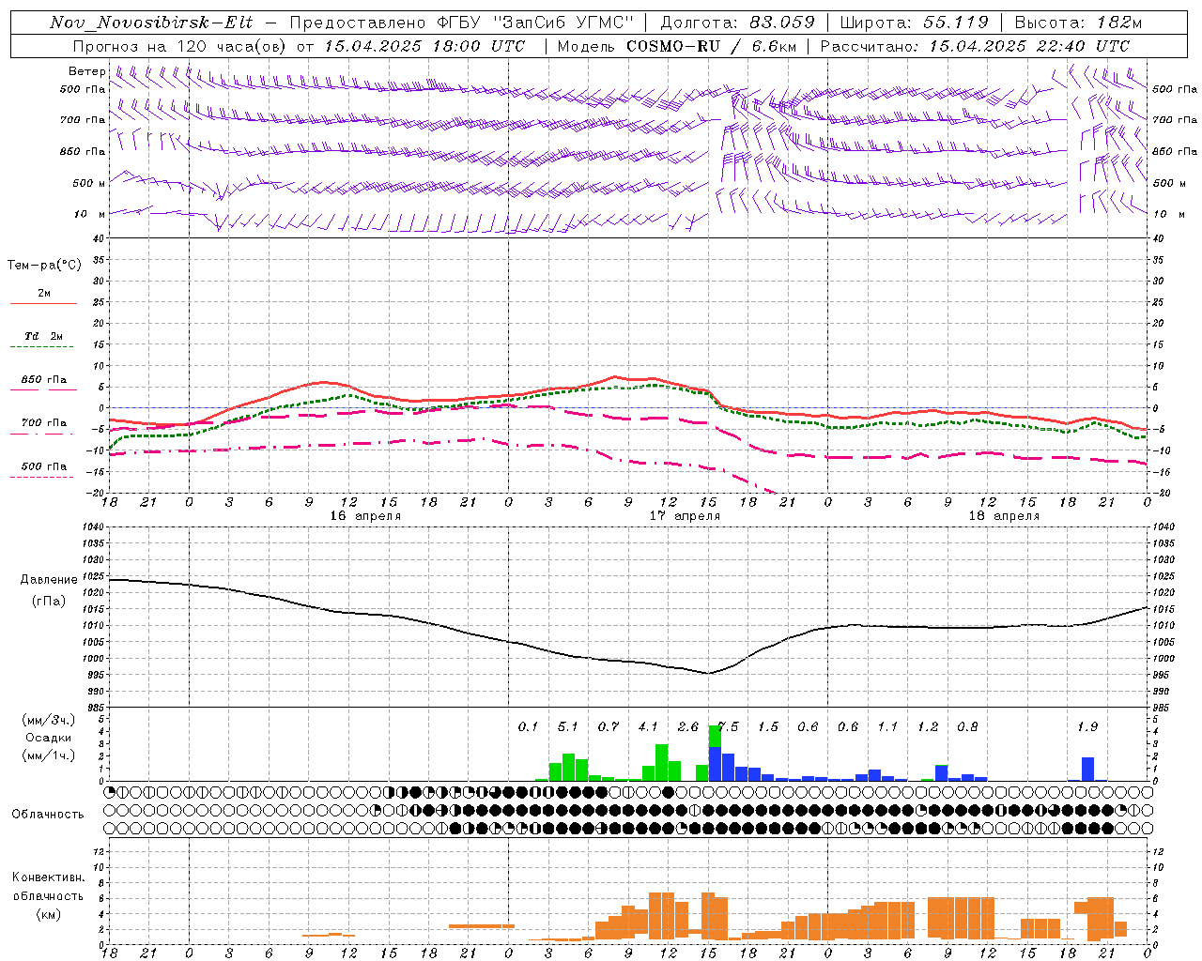Select the longitude value "83.059"
Image resolution: width=1202 pixels, height=961 pixels.
782,23
